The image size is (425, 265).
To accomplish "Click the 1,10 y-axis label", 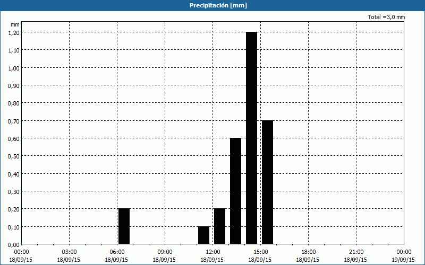I will coord(14,50).
